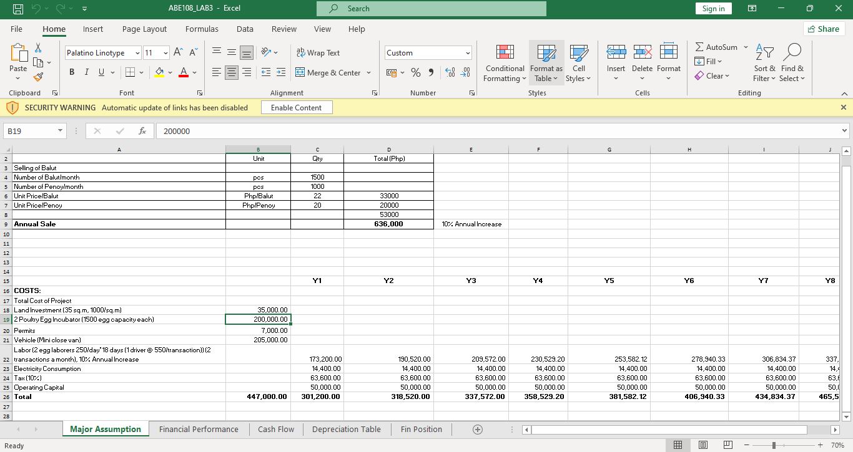Open Conditional Formatting tool
This screenshot has width=853, height=452.
pos(505,63)
